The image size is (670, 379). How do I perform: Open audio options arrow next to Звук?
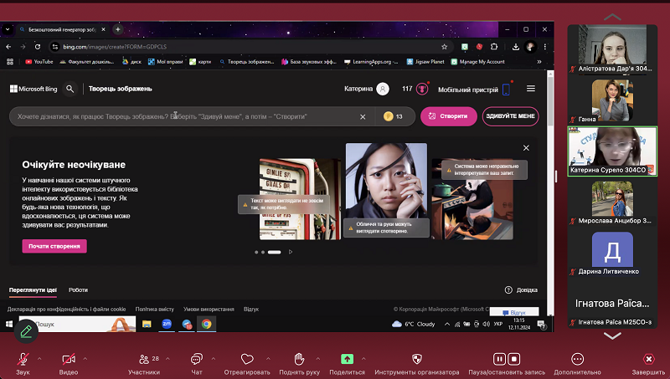(x=39, y=359)
